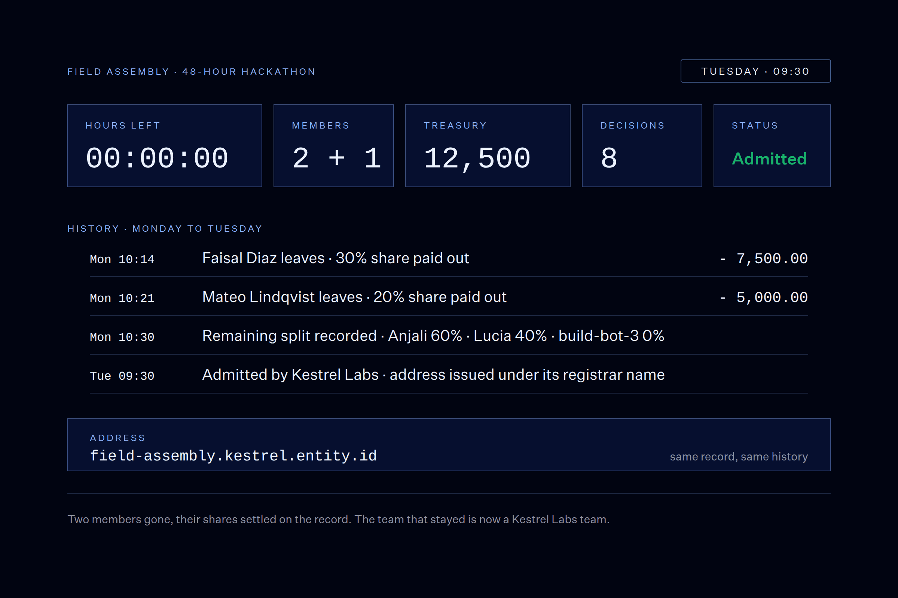The width and height of the screenshot is (898, 598).
Task: Select the Hours Left 00:00:00 card
Action: point(165,146)
